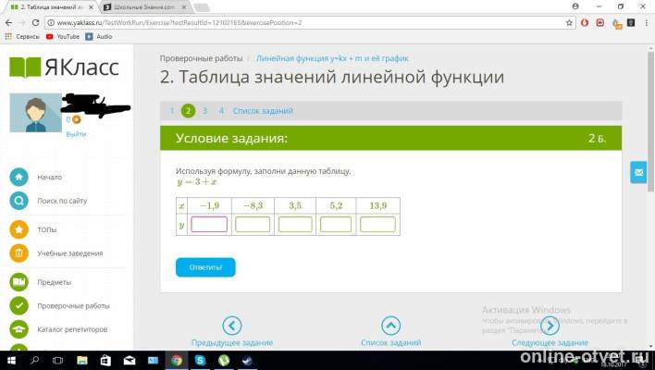Click the Список заданий bottom link text

click(391, 343)
